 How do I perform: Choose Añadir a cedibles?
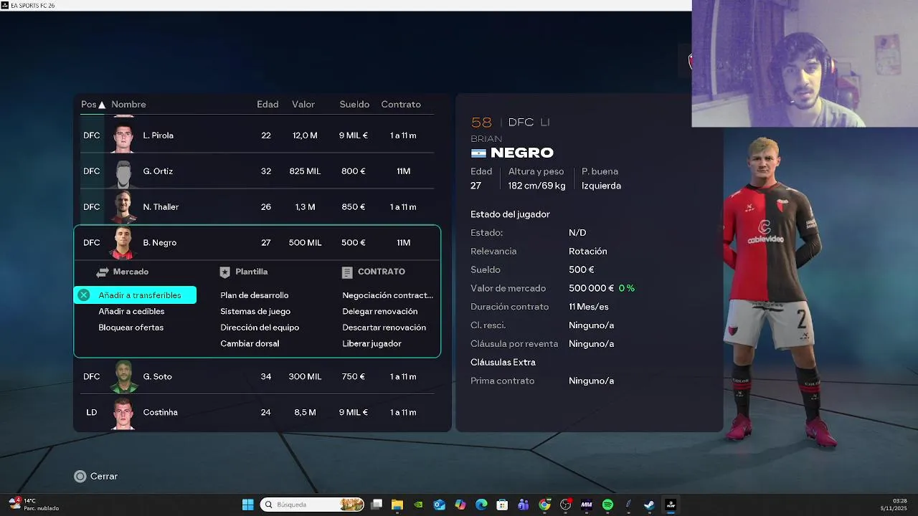[131, 312]
